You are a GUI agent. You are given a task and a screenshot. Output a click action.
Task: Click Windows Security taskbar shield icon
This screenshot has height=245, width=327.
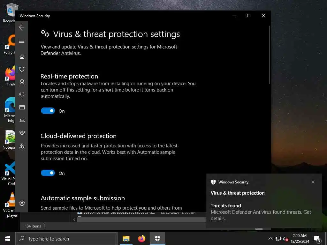157,239
